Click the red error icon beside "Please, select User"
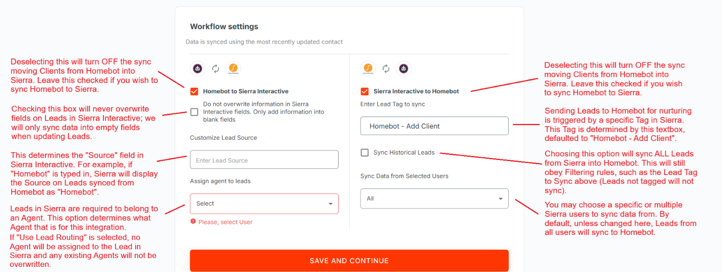This screenshot has height=272, width=722. 193,222
